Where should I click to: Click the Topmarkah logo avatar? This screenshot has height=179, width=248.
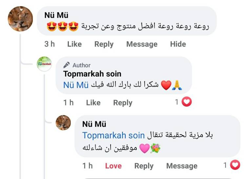pos(44,64)
